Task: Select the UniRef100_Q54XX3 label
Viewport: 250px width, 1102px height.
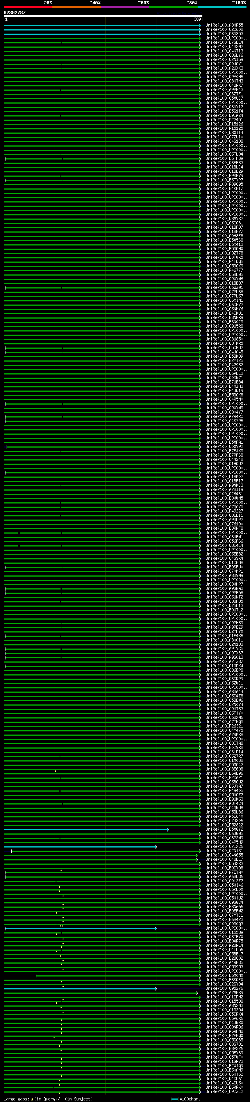Action: (x=224, y=864)
